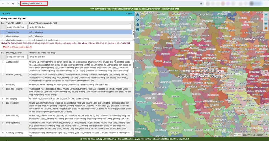This screenshot has height=141, width=269.
Task: Open the map layers panel icon
Action: tap(138, 15)
